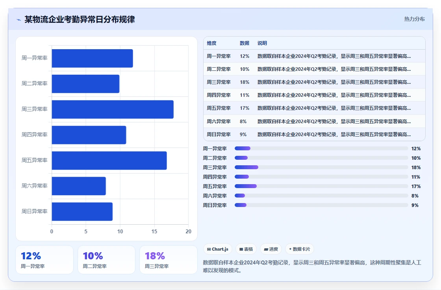The height and width of the screenshot is (290, 441).
Task: Click the 17% value cell in the table
Action: click(245, 108)
